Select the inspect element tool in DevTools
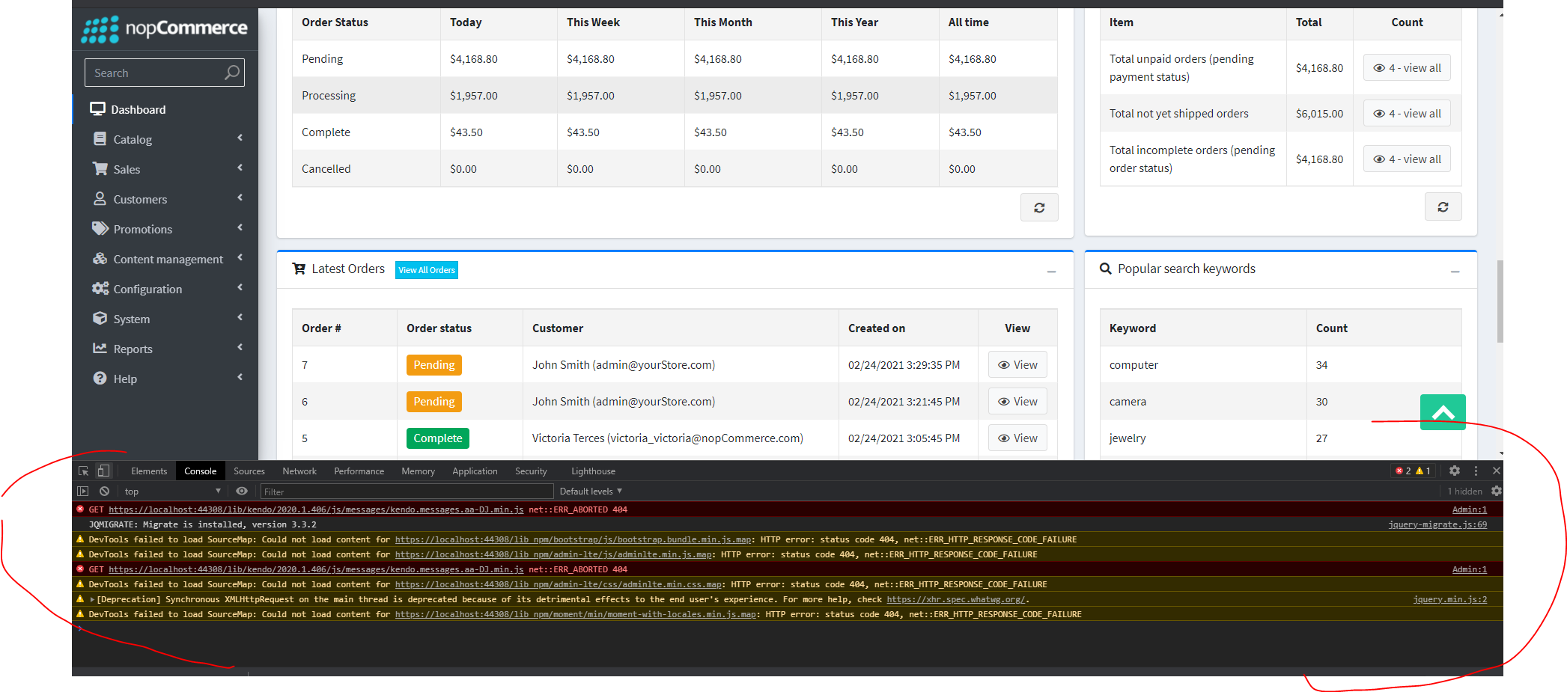Image resolution: width=1567 pixels, height=692 pixels. pos(83,470)
